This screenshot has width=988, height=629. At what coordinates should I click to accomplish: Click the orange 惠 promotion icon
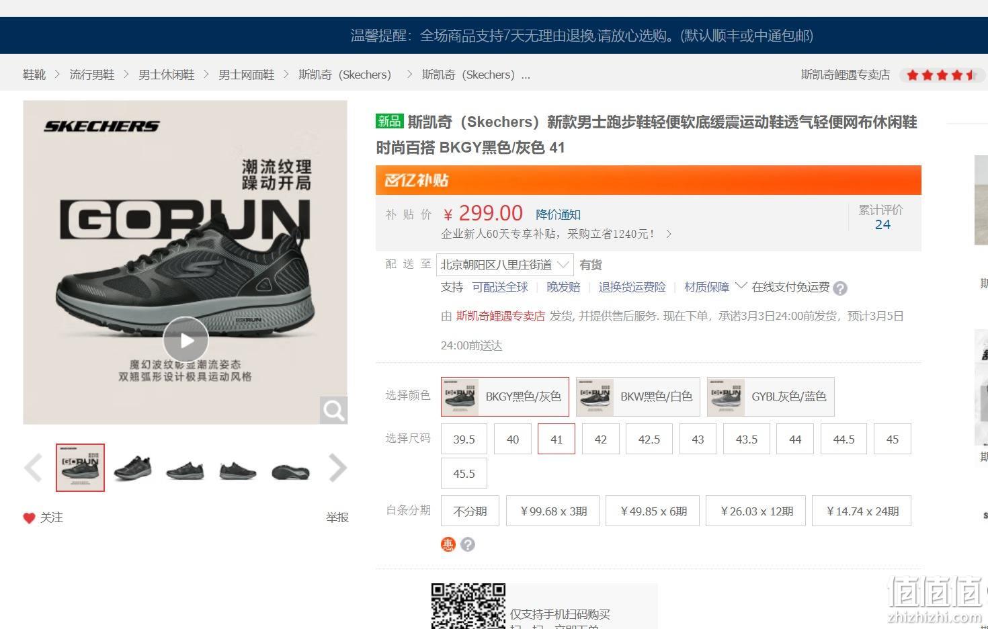(x=448, y=544)
